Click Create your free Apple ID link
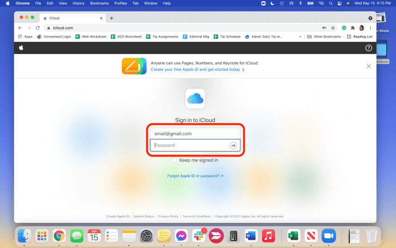This screenshot has width=396, height=248. click(197, 70)
